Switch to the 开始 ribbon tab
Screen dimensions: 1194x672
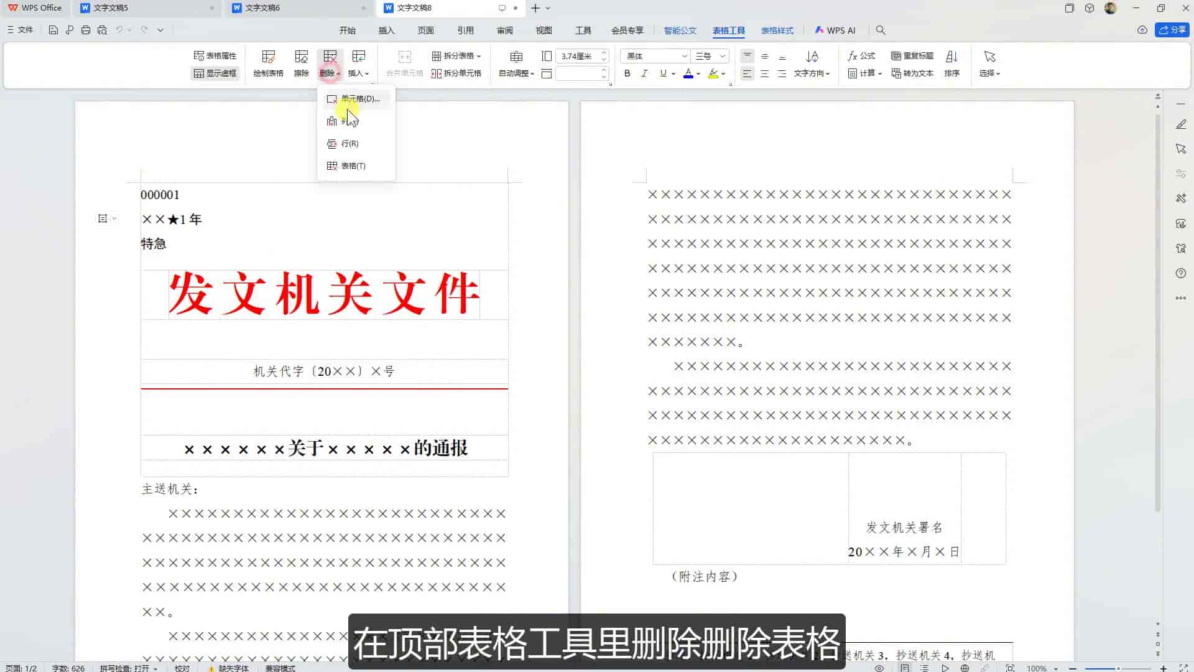click(347, 30)
